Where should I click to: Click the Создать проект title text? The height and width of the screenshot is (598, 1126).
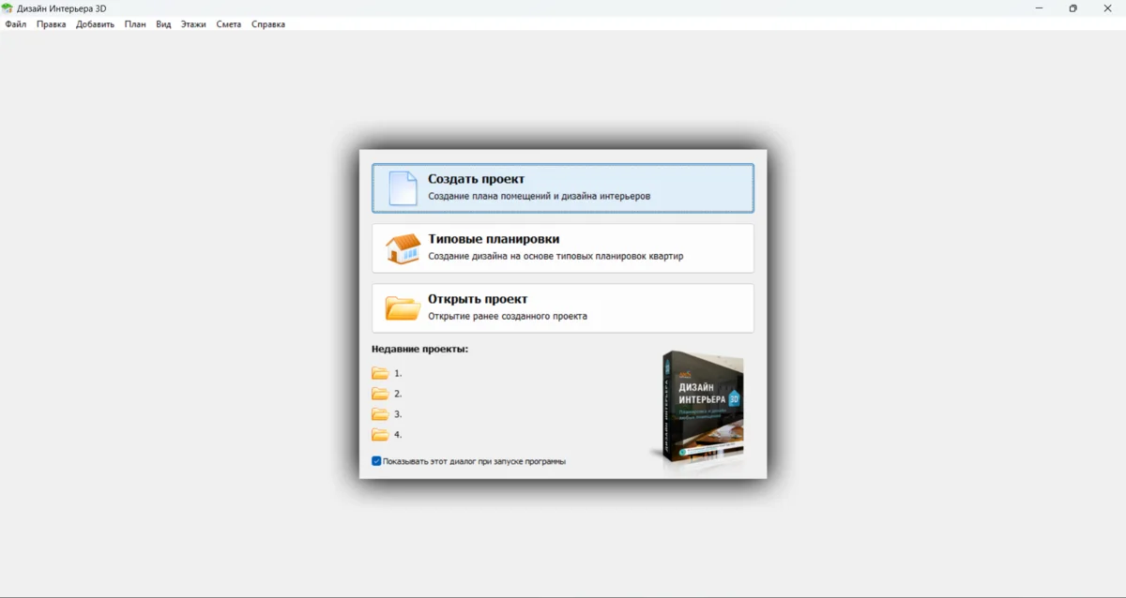(x=477, y=179)
